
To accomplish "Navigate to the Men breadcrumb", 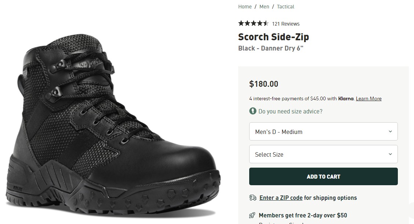I will (264, 7).
